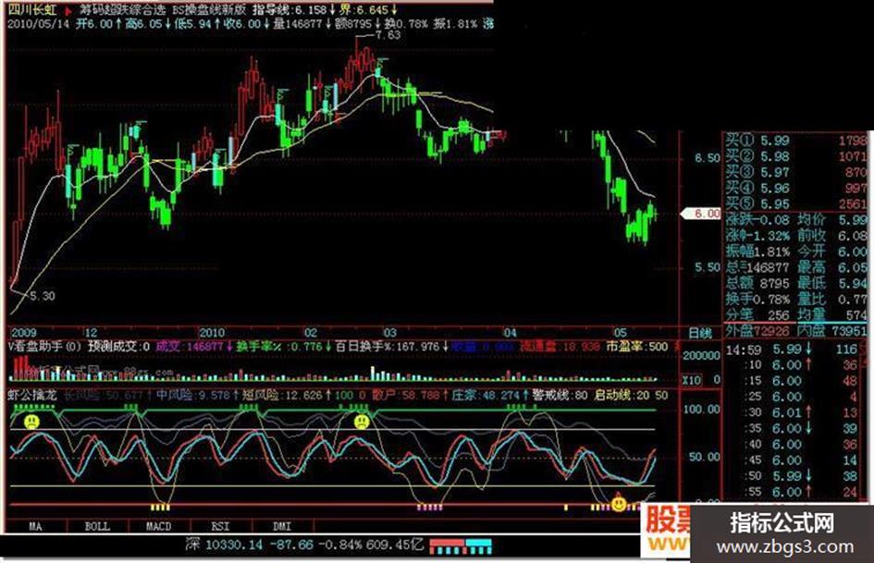Click the 量比 0.77 field
The height and width of the screenshot is (563, 874).
click(x=832, y=300)
